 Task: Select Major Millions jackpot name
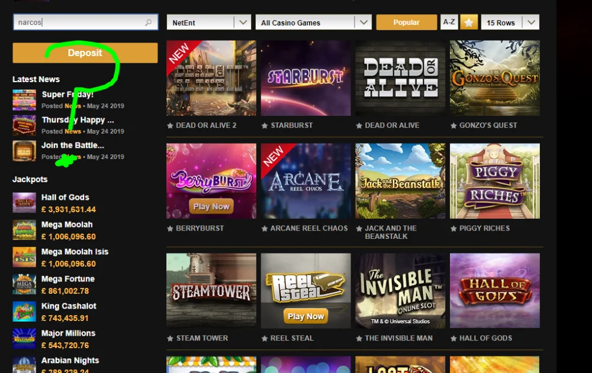[68, 333]
